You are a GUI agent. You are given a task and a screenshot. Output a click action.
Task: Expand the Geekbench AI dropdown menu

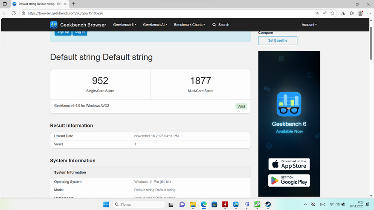[155, 25]
